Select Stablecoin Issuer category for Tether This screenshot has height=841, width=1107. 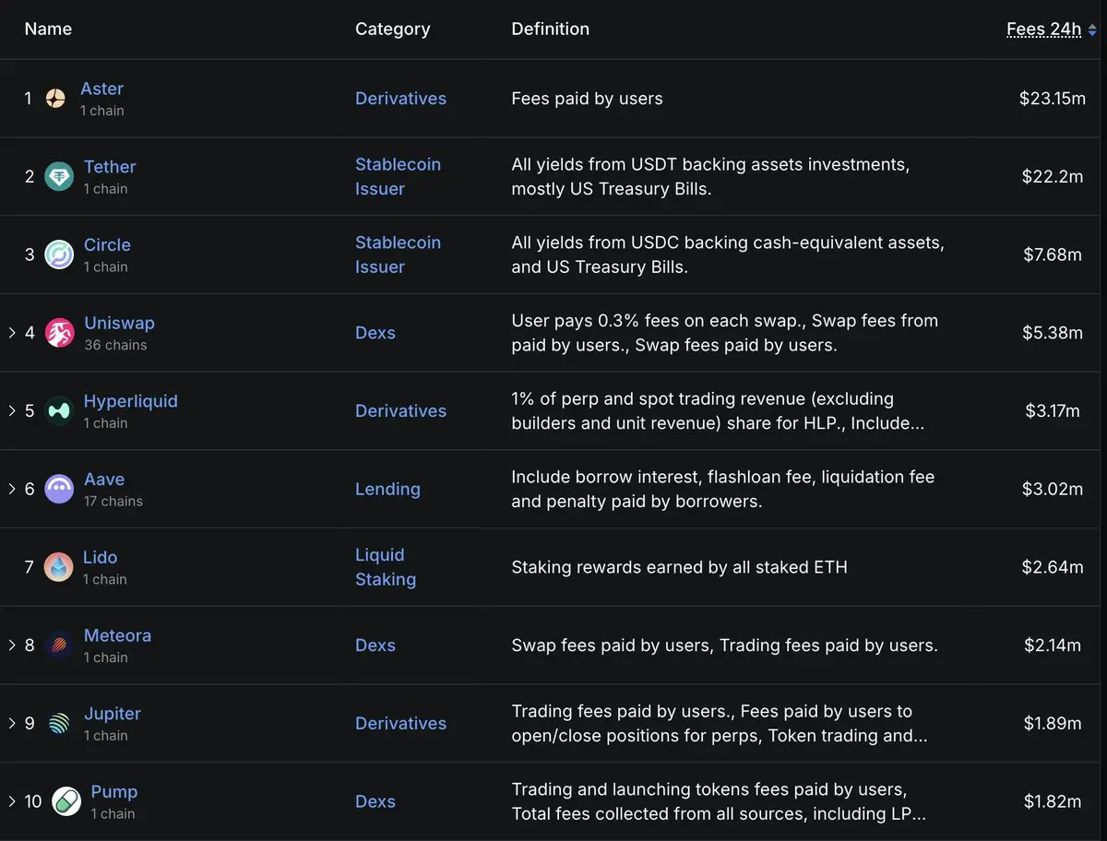(x=398, y=176)
